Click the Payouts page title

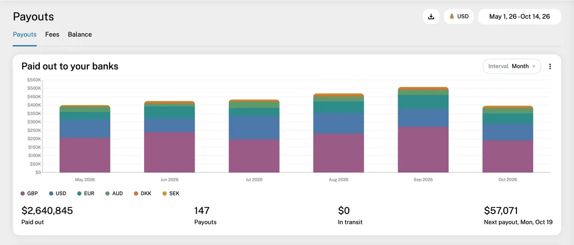point(34,17)
